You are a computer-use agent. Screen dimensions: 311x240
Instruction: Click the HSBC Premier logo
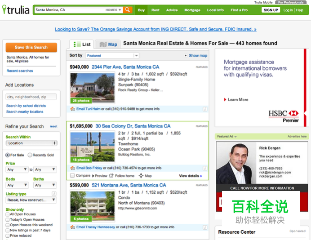point(284,116)
